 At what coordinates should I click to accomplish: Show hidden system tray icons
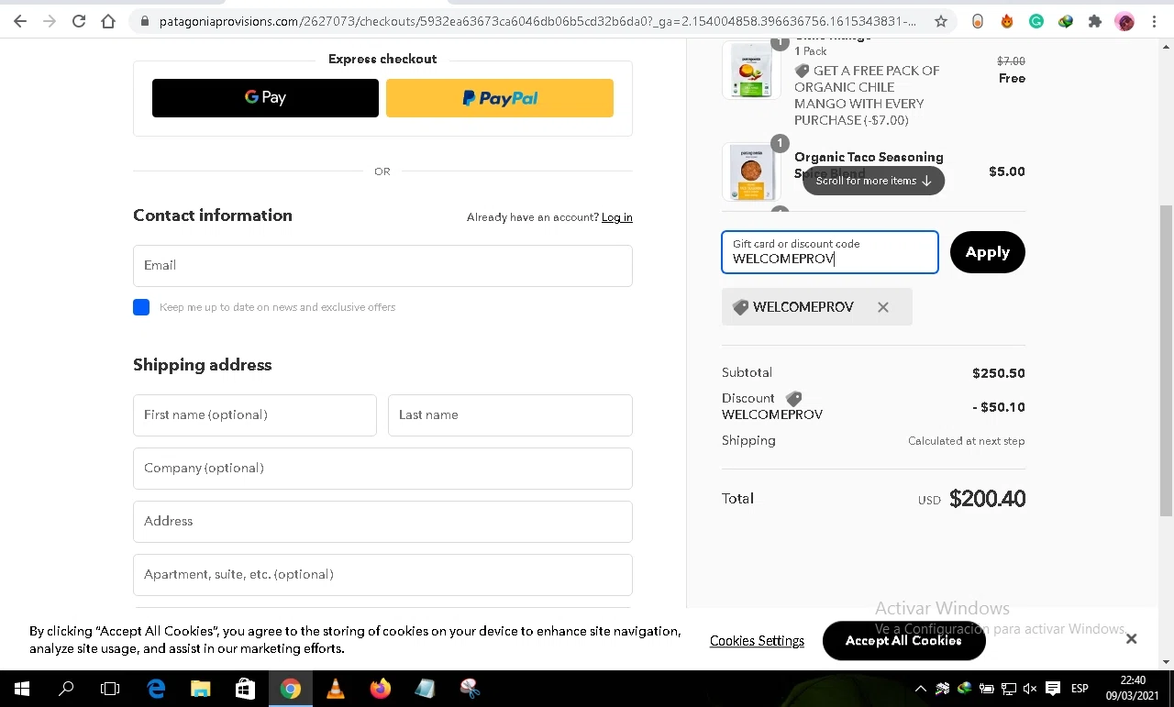point(921,689)
